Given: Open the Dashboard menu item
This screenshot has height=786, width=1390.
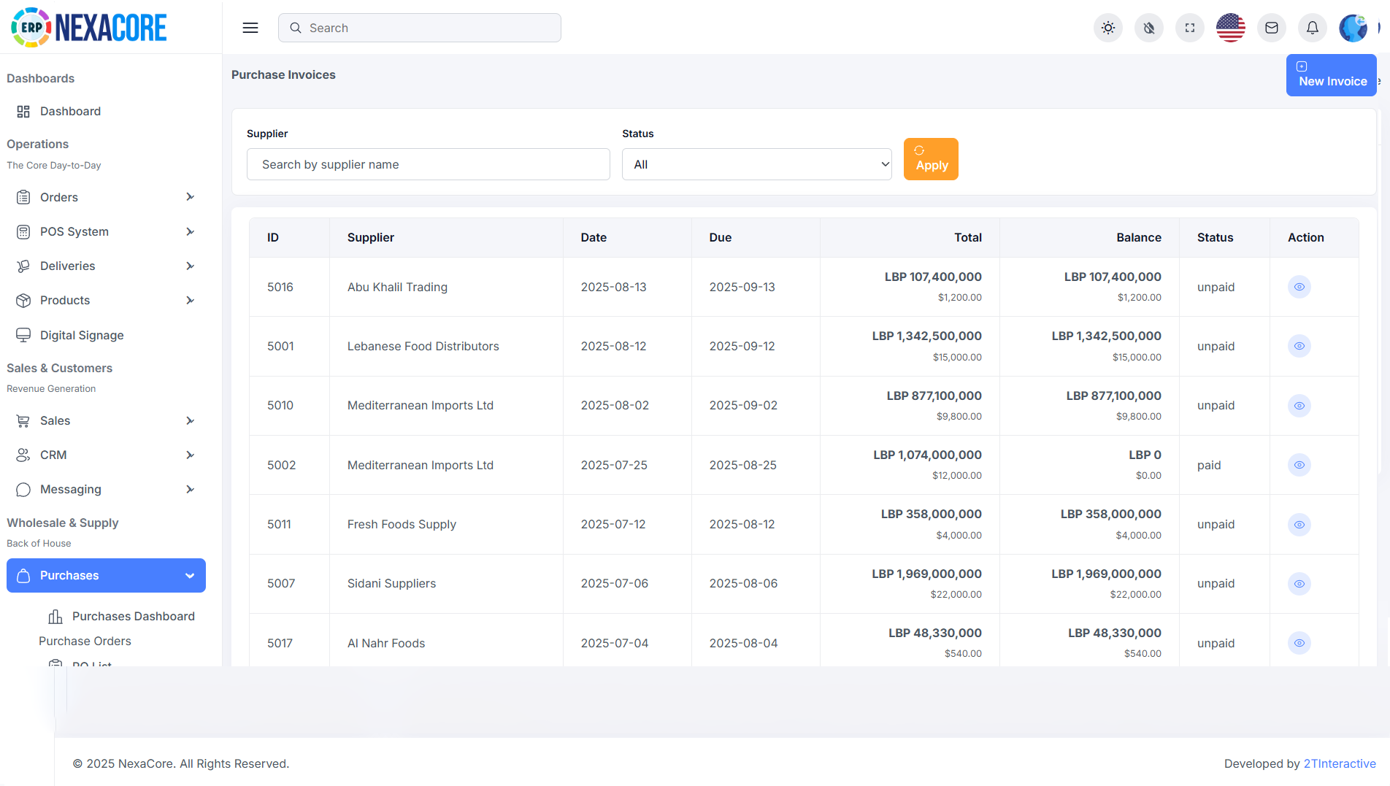Looking at the screenshot, I should [x=70, y=111].
